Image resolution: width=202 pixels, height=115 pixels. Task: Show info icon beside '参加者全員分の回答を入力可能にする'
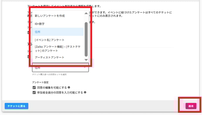click(x=85, y=92)
